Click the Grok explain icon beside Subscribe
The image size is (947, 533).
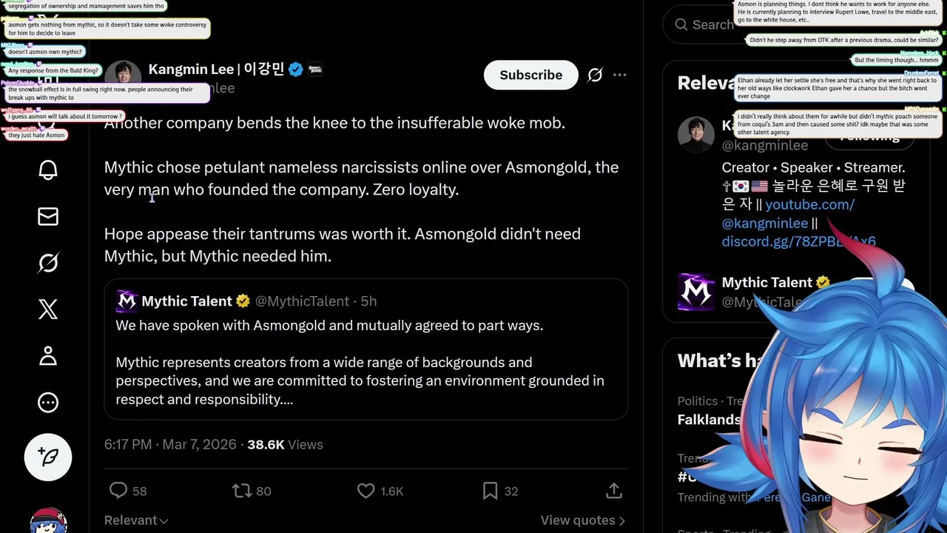click(x=595, y=75)
